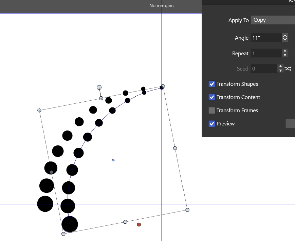Click the right-edge midpoint handle of bounding box
Screen dimensions: 295x241
tap(175, 148)
